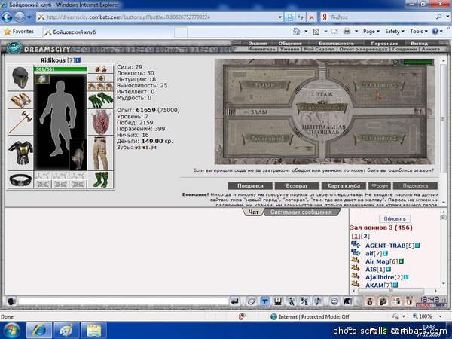Open the smiley emoticons picker

click(334, 301)
